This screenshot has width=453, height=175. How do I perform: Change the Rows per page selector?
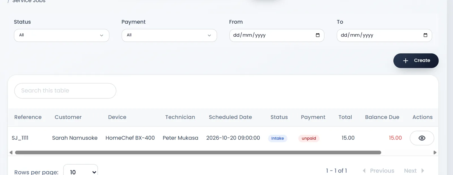tap(81, 172)
